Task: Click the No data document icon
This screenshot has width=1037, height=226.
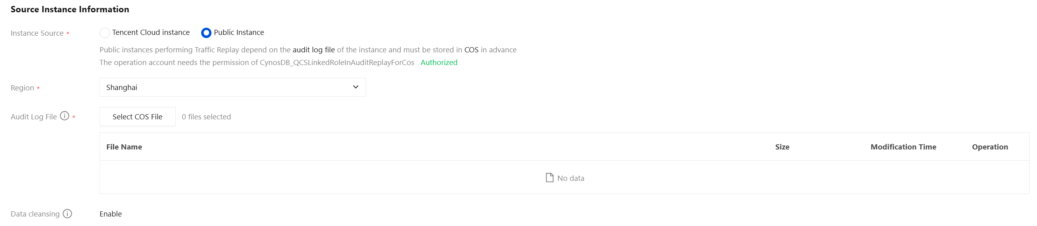Action: [549, 178]
